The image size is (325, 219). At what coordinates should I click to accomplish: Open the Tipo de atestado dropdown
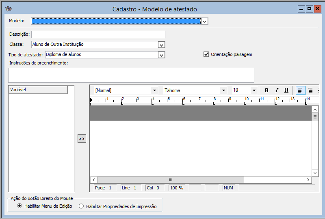click(161, 55)
